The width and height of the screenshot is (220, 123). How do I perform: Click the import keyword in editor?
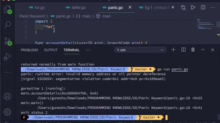pyautogui.click(x=41, y=21)
